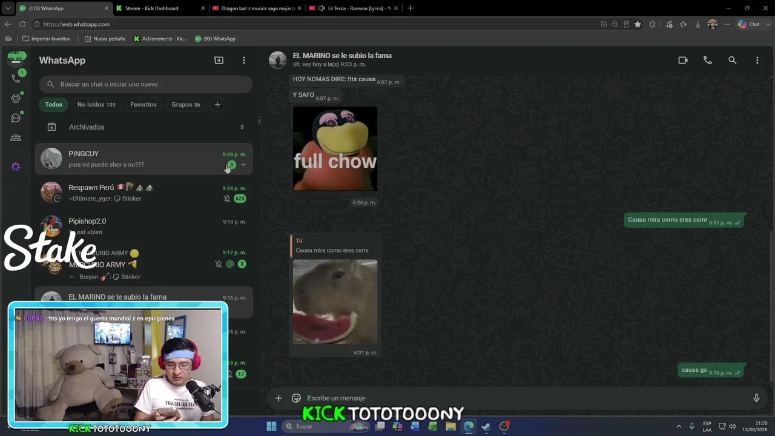
Task: Open the purple Meta AI icon
Action: click(x=16, y=167)
